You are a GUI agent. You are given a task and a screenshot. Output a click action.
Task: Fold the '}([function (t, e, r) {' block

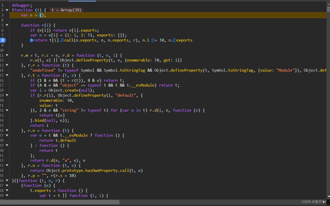[7, 180]
